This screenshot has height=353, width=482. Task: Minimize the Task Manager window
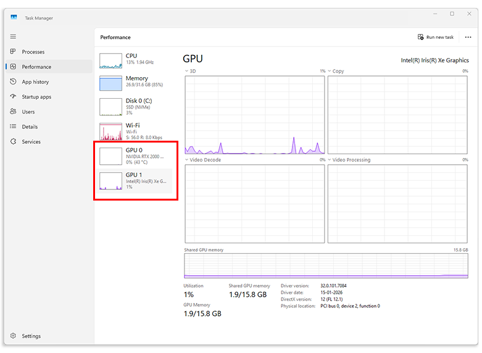pos(435,14)
